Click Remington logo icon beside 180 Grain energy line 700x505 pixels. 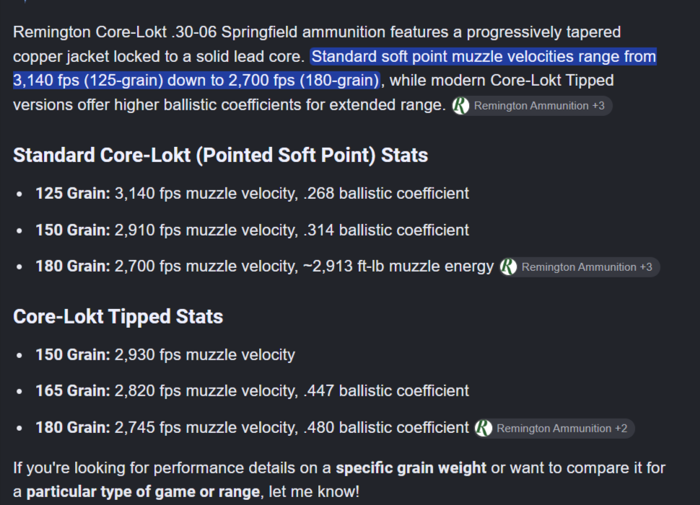[x=509, y=267]
